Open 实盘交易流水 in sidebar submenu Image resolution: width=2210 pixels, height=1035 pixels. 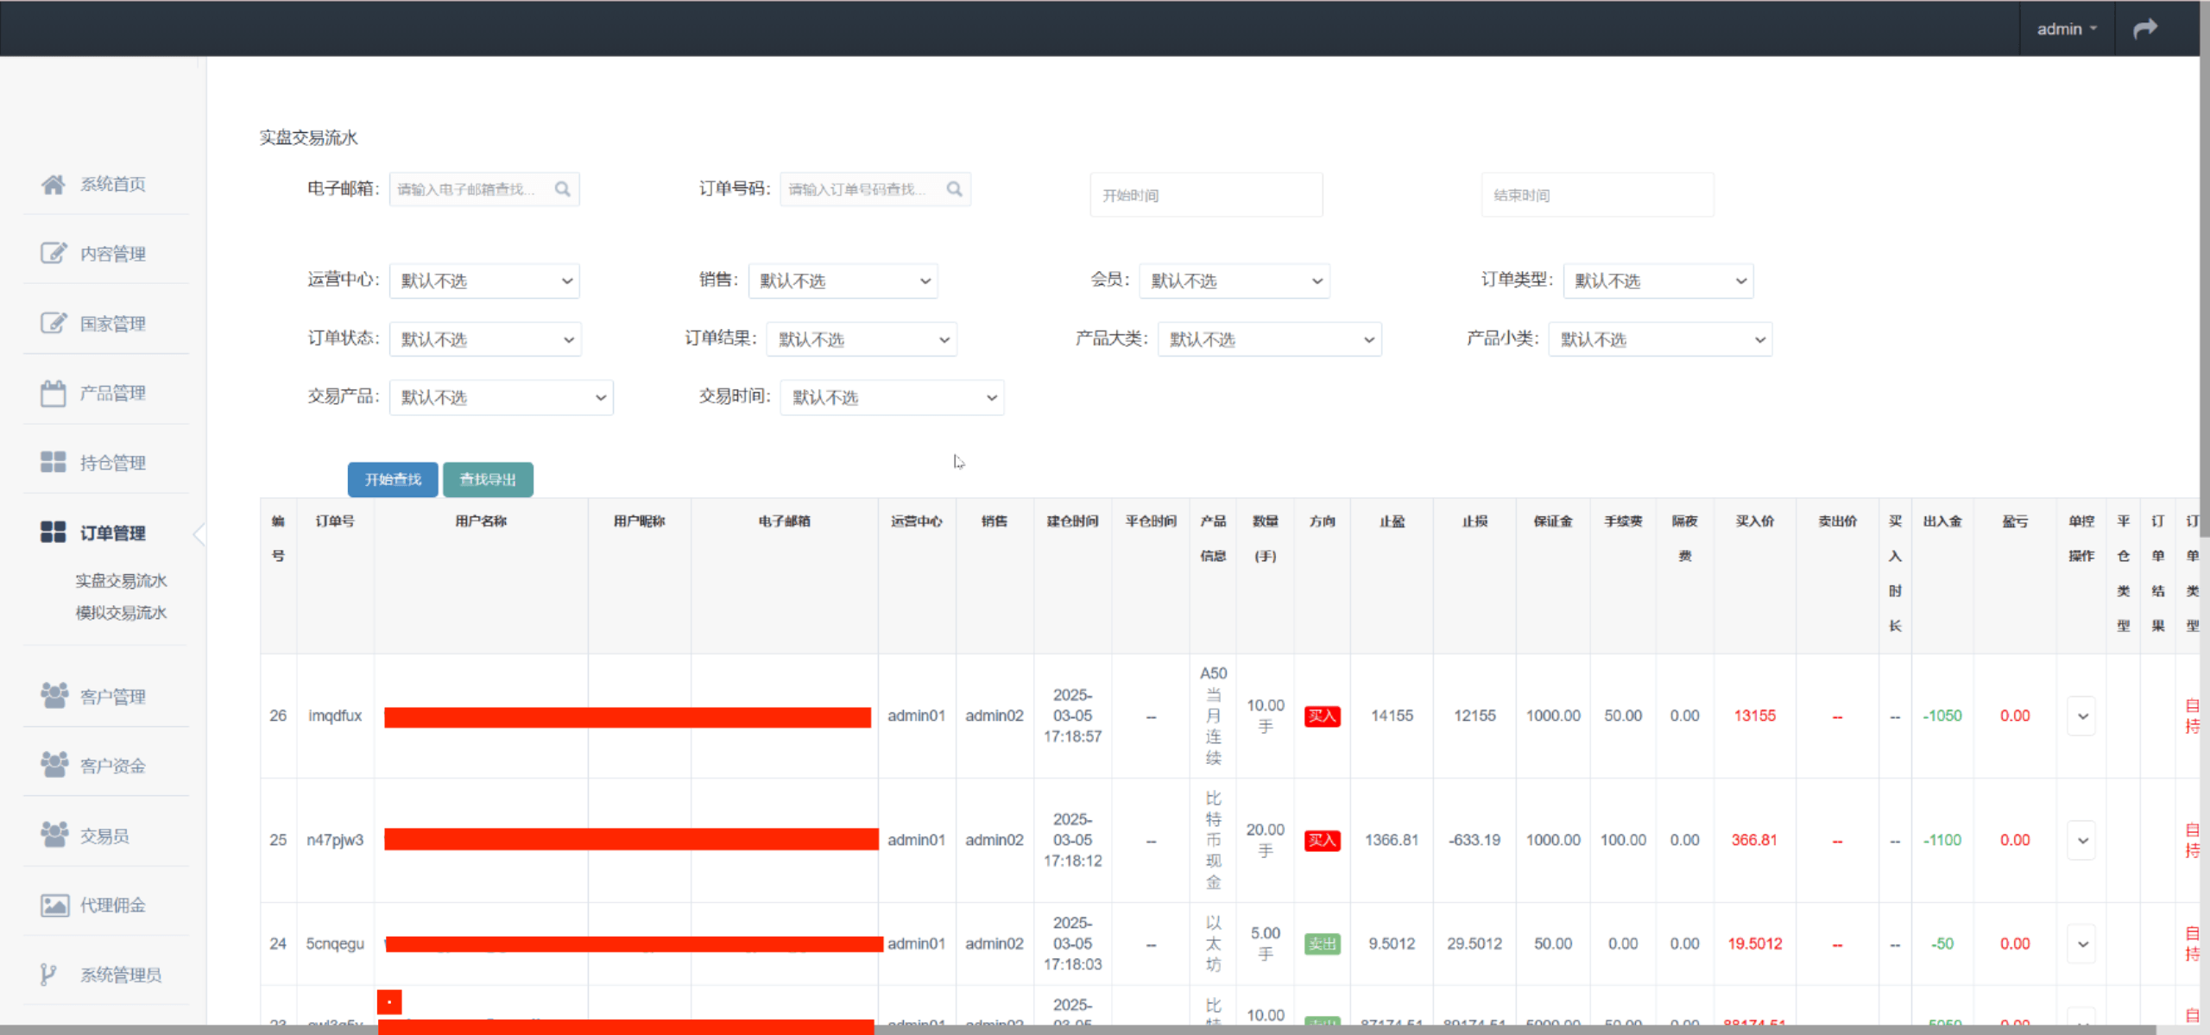point(121,581)
